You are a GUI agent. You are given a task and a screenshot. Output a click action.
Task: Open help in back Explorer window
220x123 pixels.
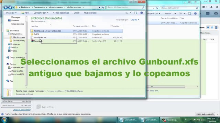196,14
